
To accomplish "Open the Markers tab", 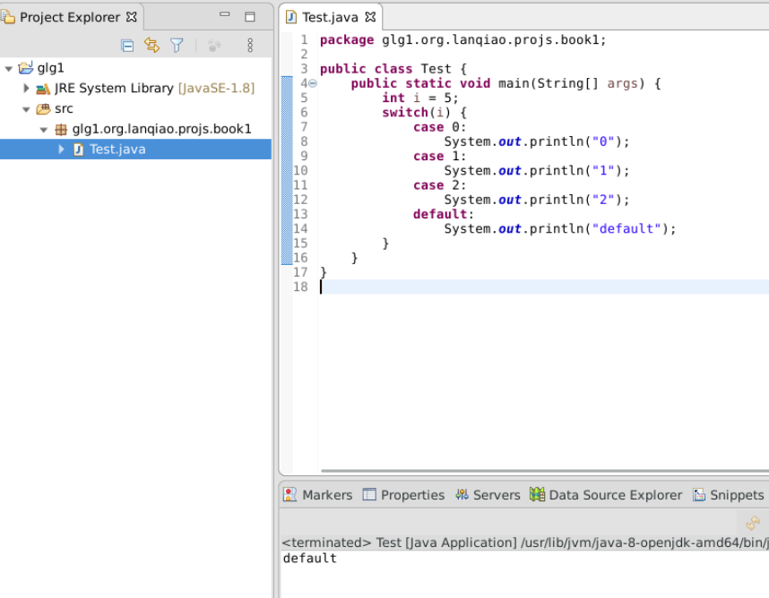I will pos(327,495).
